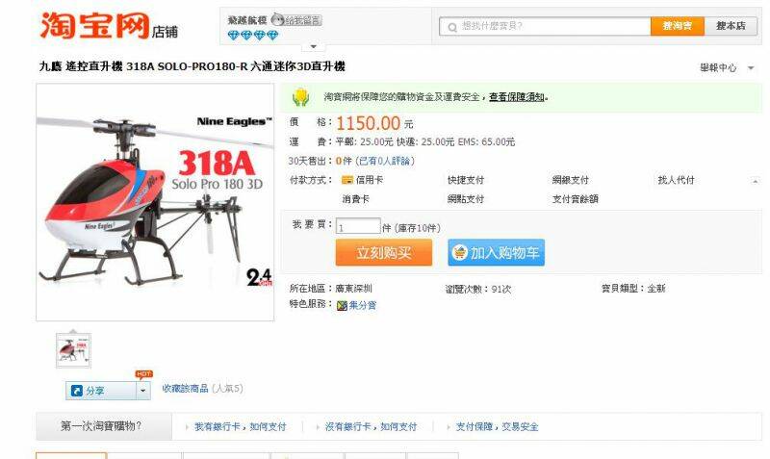Viewport: 770px width, 459px height.
Task: Collapse the payment methods list arrow
Action: 756,181
